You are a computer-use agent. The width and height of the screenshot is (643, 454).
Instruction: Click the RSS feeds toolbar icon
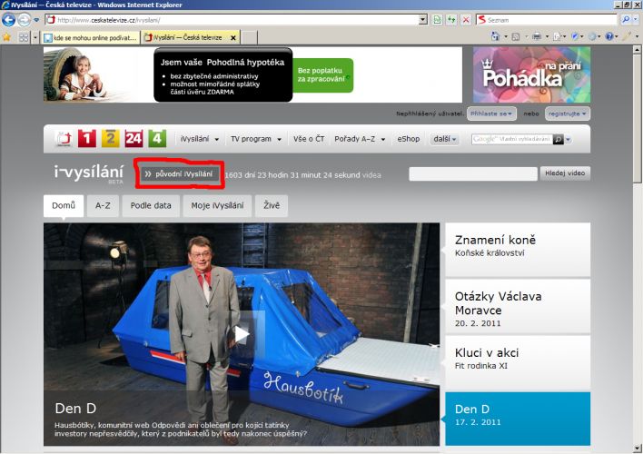[x=516, y=37]
